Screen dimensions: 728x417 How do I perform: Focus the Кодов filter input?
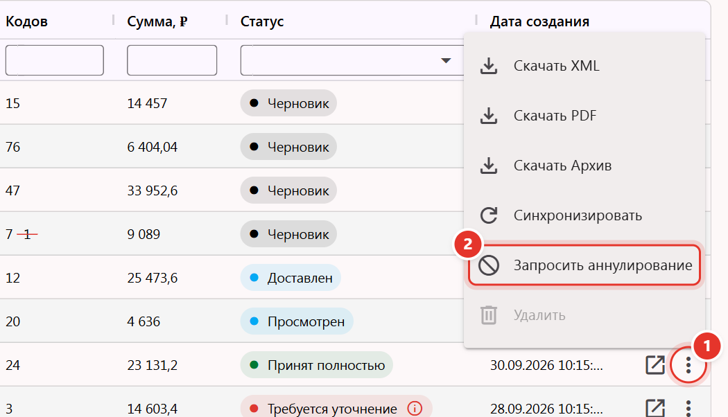tap(54, 60)
